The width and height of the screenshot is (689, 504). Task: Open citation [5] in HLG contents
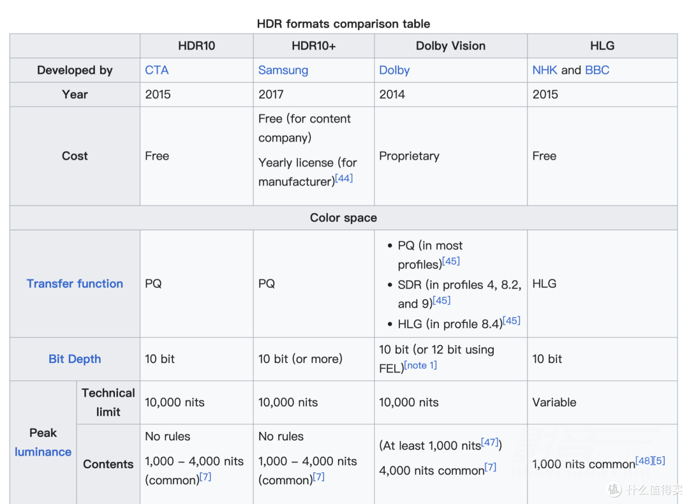(x=659, y=461)
